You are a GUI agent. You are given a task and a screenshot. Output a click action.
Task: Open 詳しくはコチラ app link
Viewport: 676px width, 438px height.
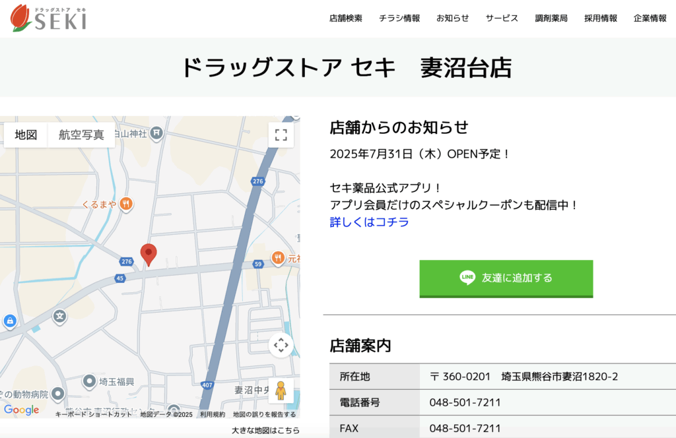[370, 222]
